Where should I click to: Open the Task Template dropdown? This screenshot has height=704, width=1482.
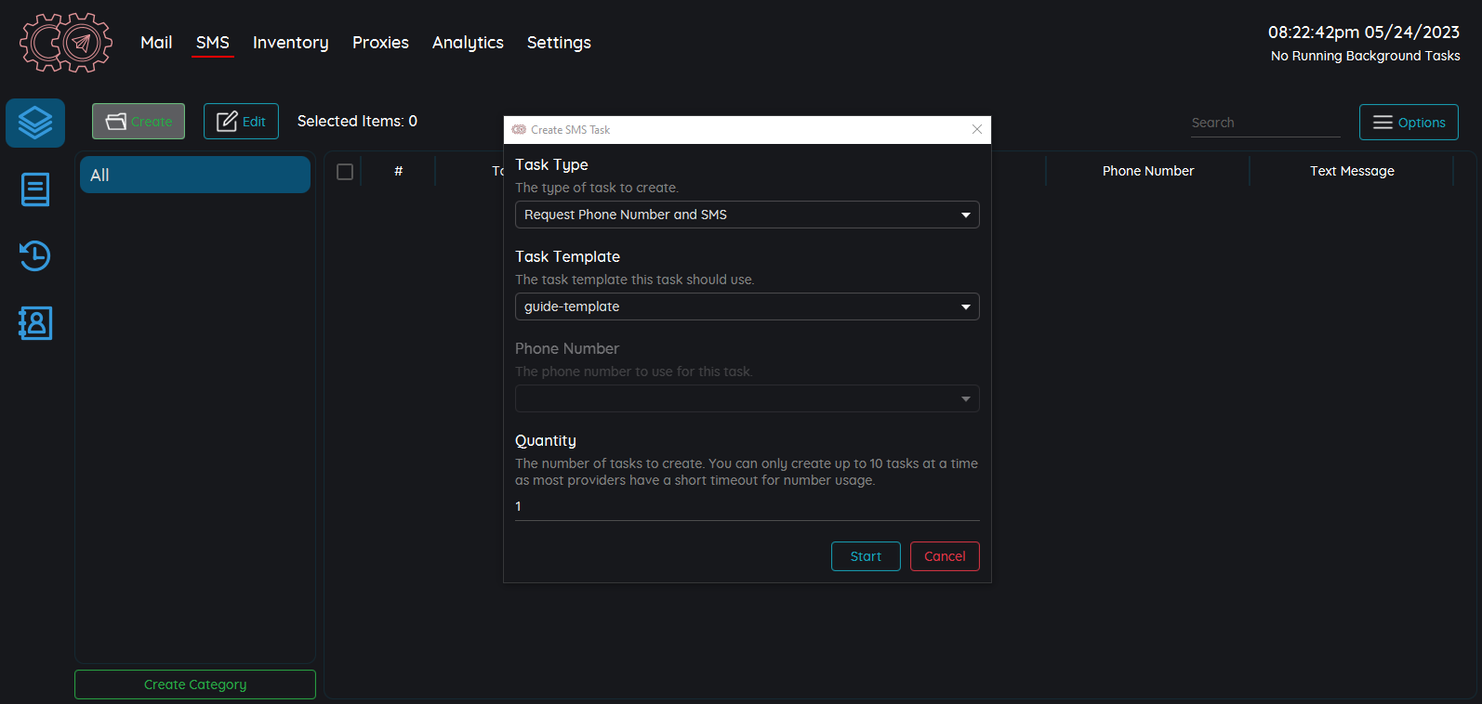pyautogui.click(x=747, y=306)
